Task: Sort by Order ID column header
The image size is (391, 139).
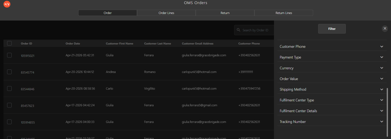Action: (x=26, y=43)
